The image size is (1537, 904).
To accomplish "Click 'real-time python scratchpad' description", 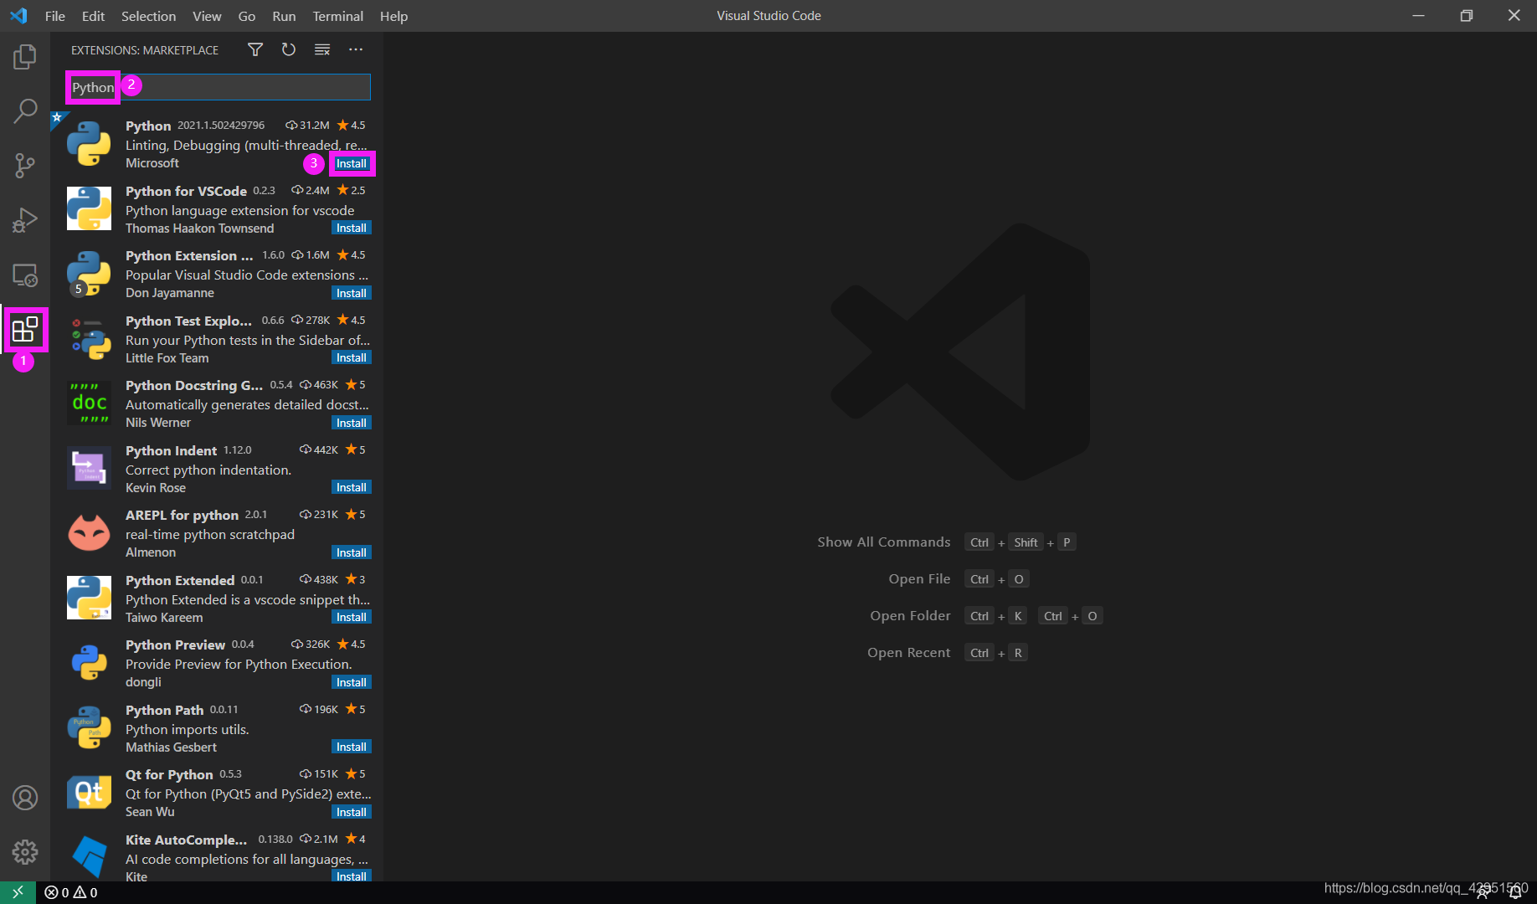I will (x=210, y=534).
